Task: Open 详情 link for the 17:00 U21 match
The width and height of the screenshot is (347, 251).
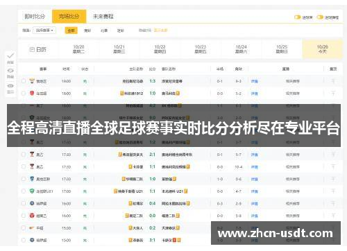Action: (255, 191)
